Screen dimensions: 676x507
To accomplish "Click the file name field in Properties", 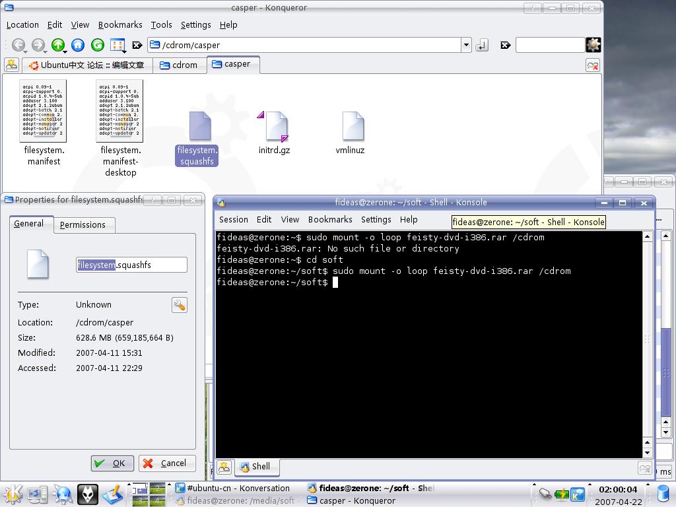I will click(x=131, y=265).
